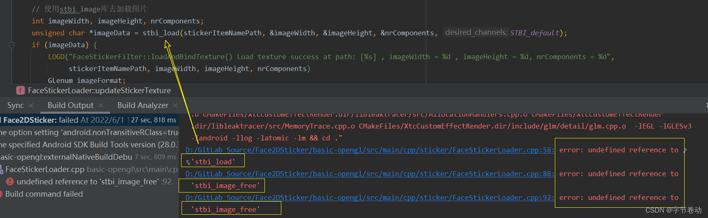Open the FaceStickerLoader.cpp:58 error link
The image size is (708, 218).
point(370,150)
